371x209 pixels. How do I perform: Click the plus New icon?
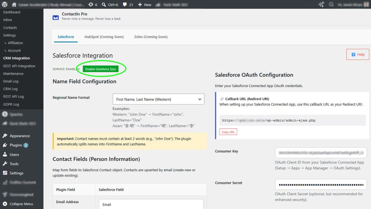[x=140, y=4]
